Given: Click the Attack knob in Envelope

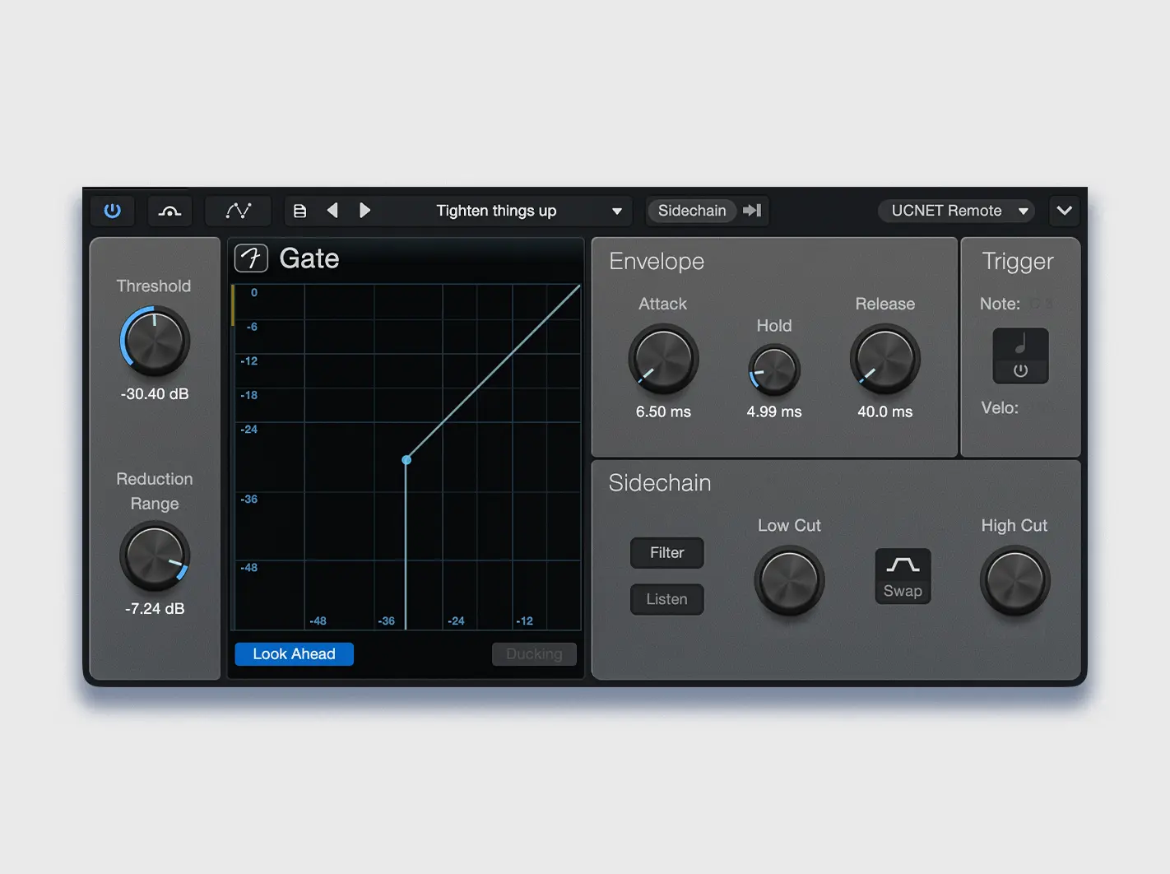Looking at the screenshot, I should tap(663, 360).
